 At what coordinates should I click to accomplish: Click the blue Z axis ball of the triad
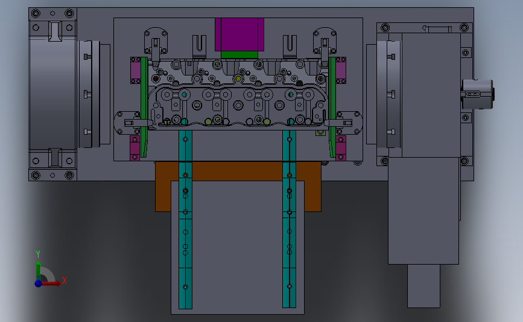coord(38,283)
